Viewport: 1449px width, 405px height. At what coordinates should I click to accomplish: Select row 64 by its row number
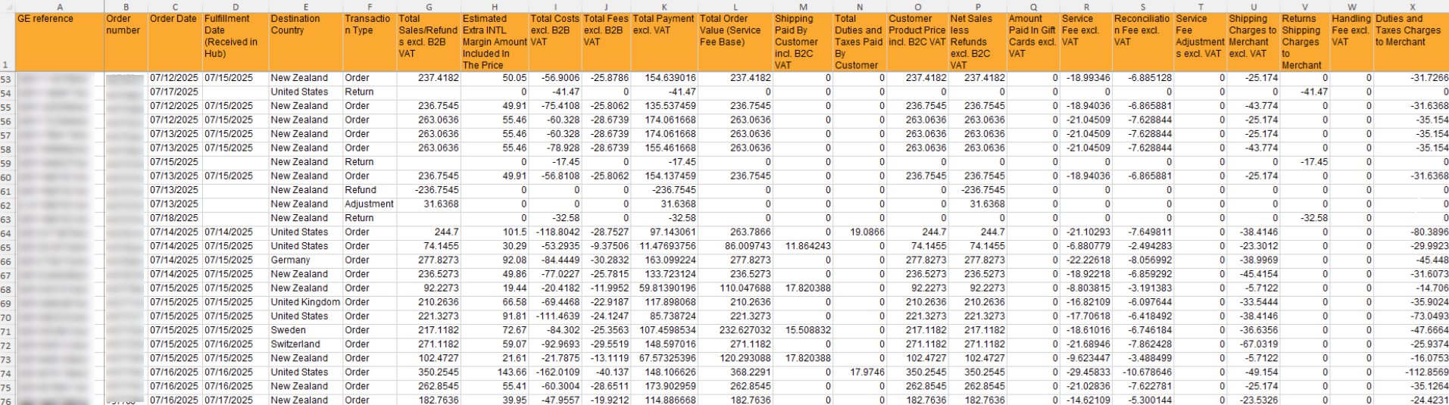[x=7, y=232]
